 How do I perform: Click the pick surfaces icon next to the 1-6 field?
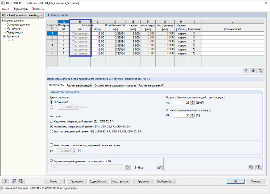click(128, 167)
